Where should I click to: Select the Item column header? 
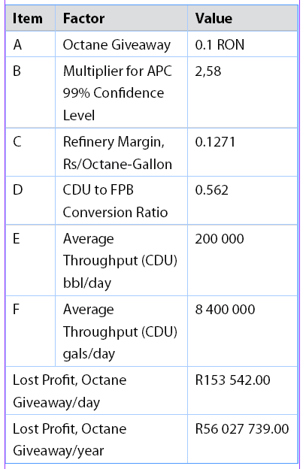(x=30, y=18)
